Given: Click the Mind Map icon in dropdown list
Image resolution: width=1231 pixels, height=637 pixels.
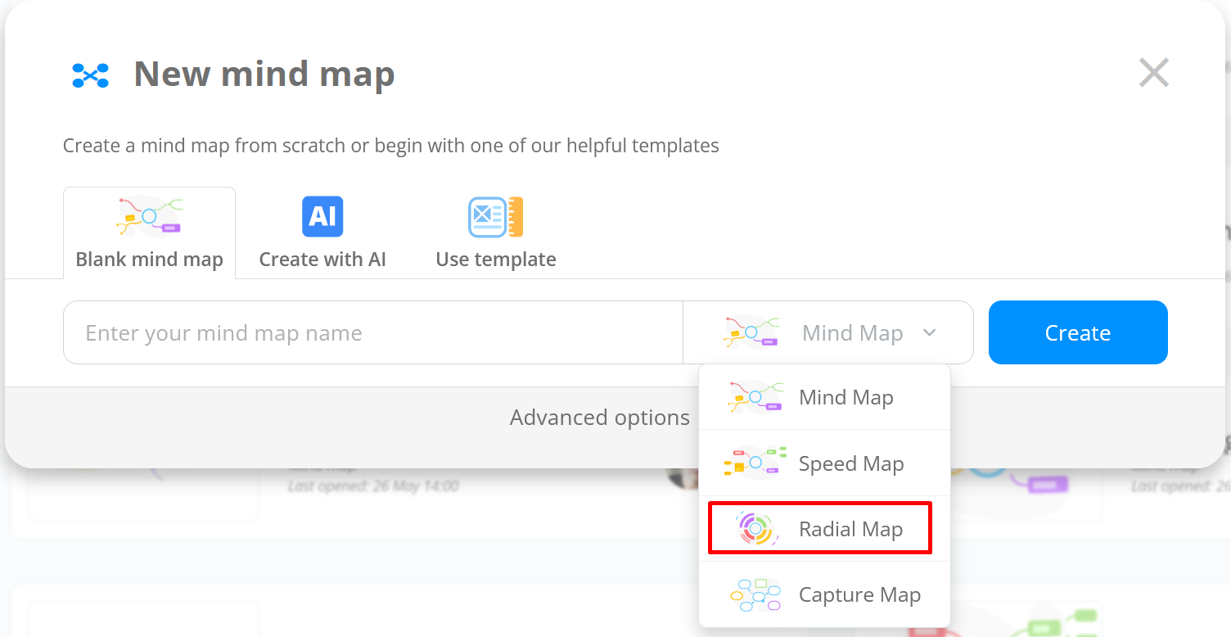Looking at the screenshot, I should 754,397.
